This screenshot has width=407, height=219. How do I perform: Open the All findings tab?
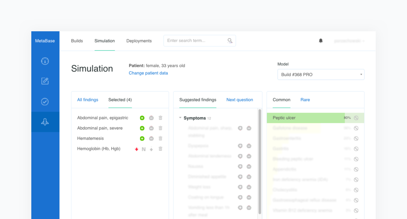[88, 100]
